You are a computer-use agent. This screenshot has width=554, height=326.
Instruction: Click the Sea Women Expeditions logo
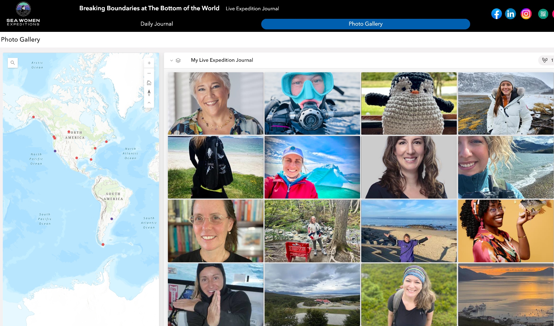23,14
